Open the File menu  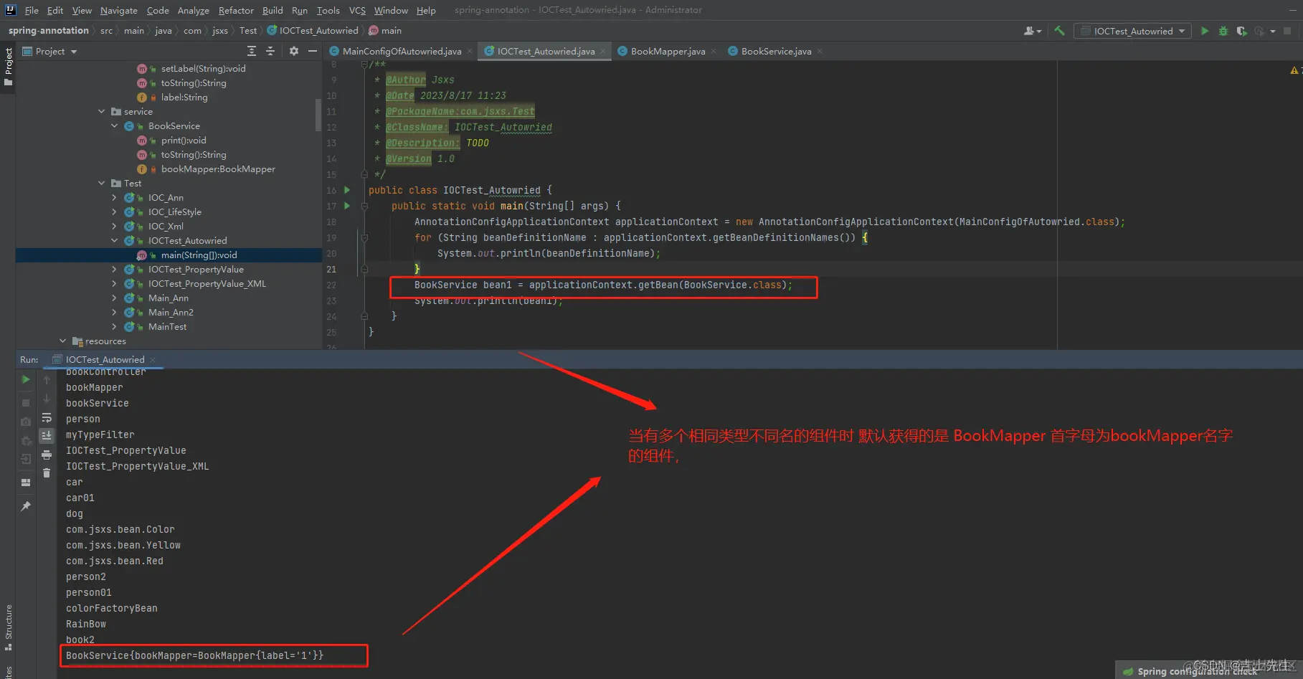[x=32, y=10]
